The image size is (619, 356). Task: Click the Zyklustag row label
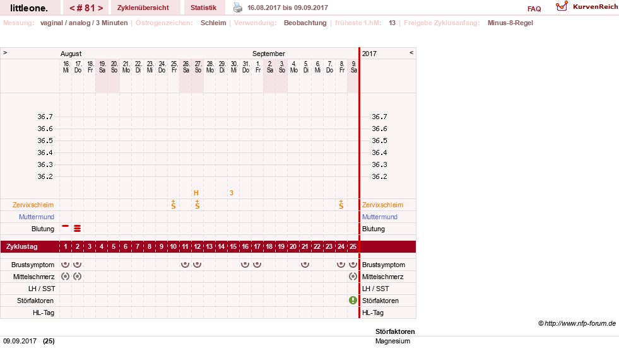click(x=21, y=246)
